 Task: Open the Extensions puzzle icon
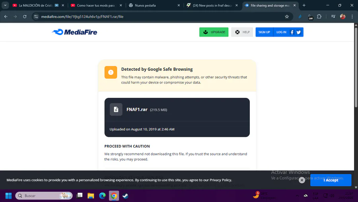pos(319,16)
